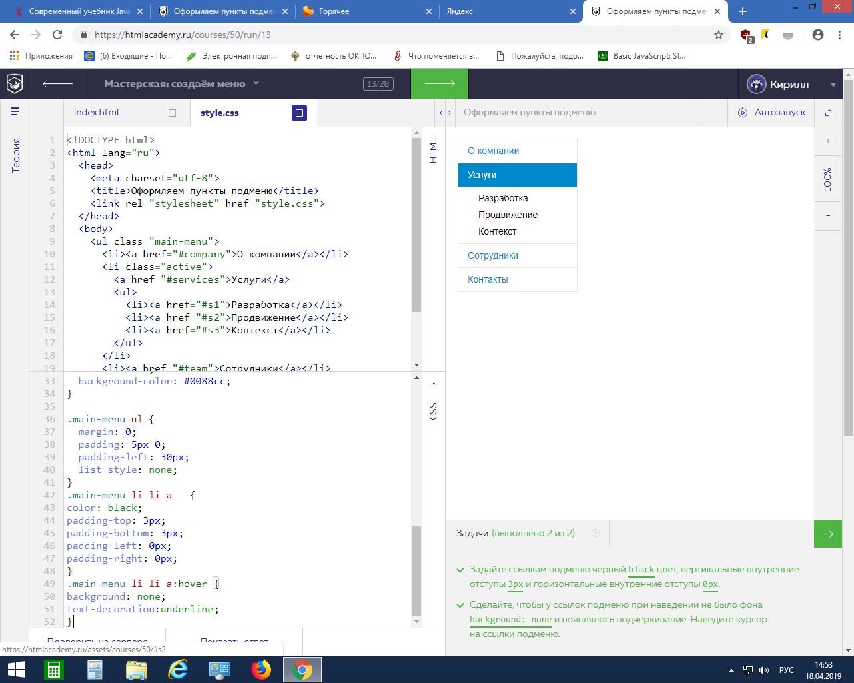Open Internet Explorer from the taskbar

[x=178, y=670]
